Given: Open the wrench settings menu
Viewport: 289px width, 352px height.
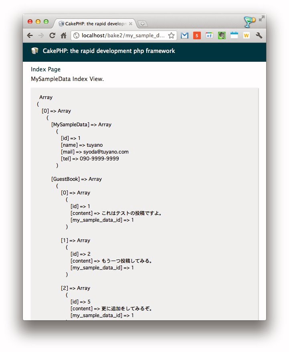Looking at the screenshot, I should click(x=259, y=36).
